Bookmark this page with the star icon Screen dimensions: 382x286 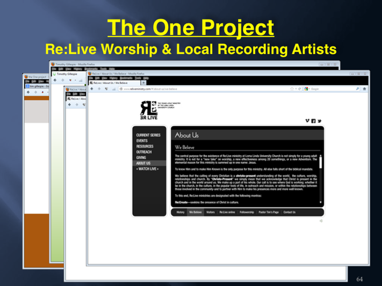tap(292, 89)
